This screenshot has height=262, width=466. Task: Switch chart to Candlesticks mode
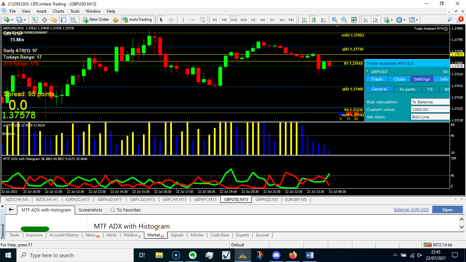click(314, 20)
